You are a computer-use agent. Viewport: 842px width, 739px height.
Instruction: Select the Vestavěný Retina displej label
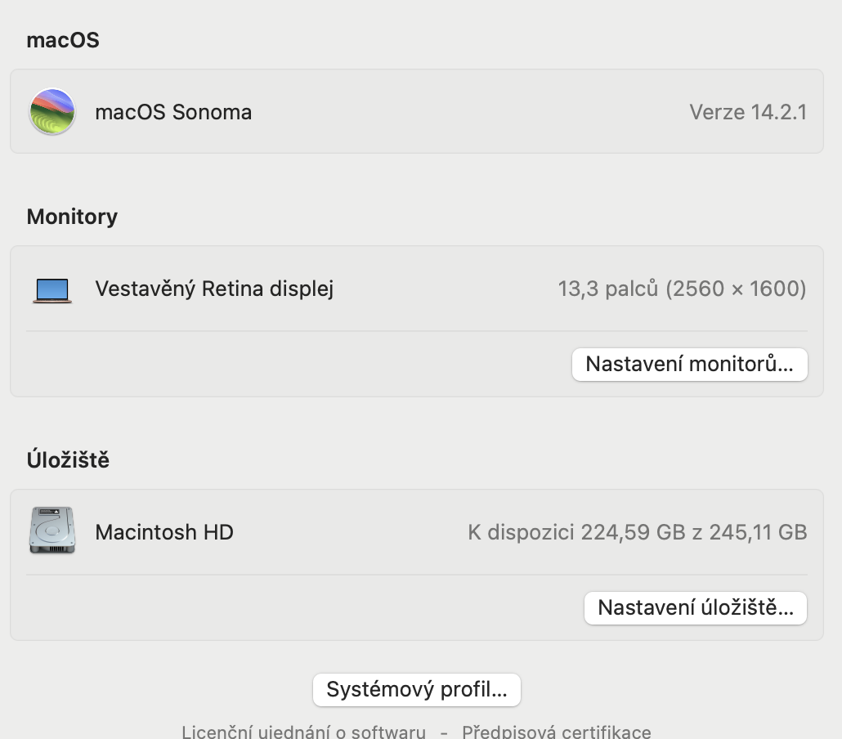pos(214,289)
